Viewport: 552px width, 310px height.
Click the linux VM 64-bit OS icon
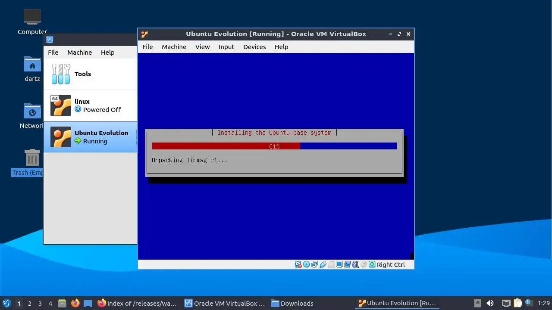pyautogui.click(x=61, y=105)
